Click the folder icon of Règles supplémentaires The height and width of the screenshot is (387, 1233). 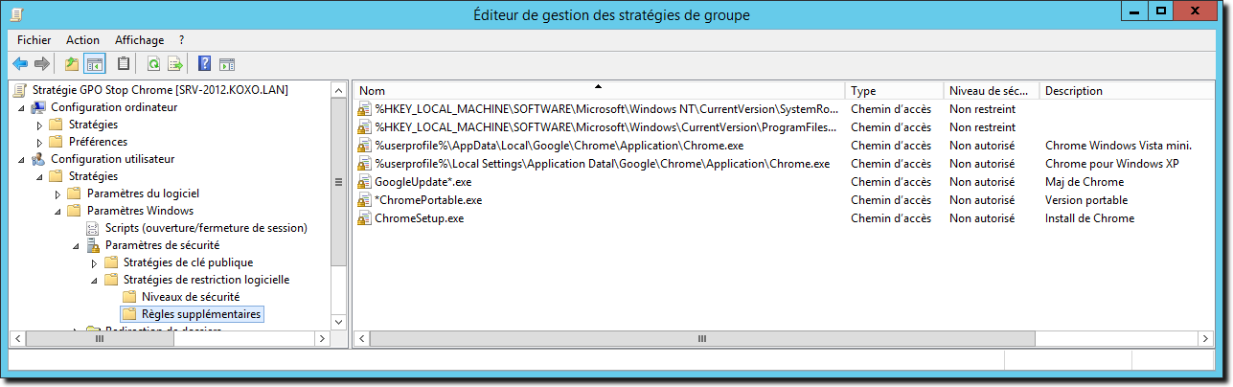click(x=129, y=314)
